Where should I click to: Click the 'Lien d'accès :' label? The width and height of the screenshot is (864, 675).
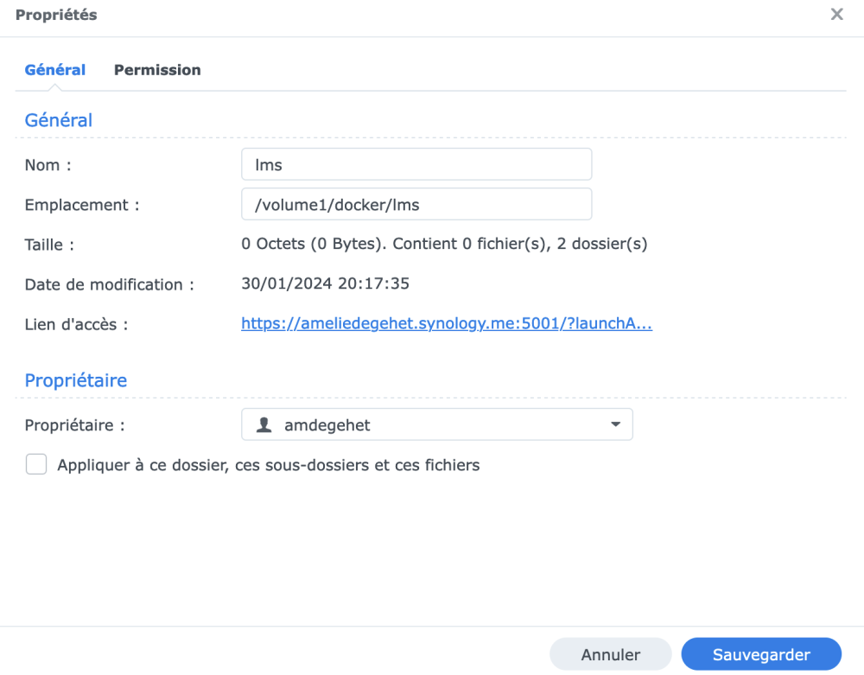click(x=76, y=325)
